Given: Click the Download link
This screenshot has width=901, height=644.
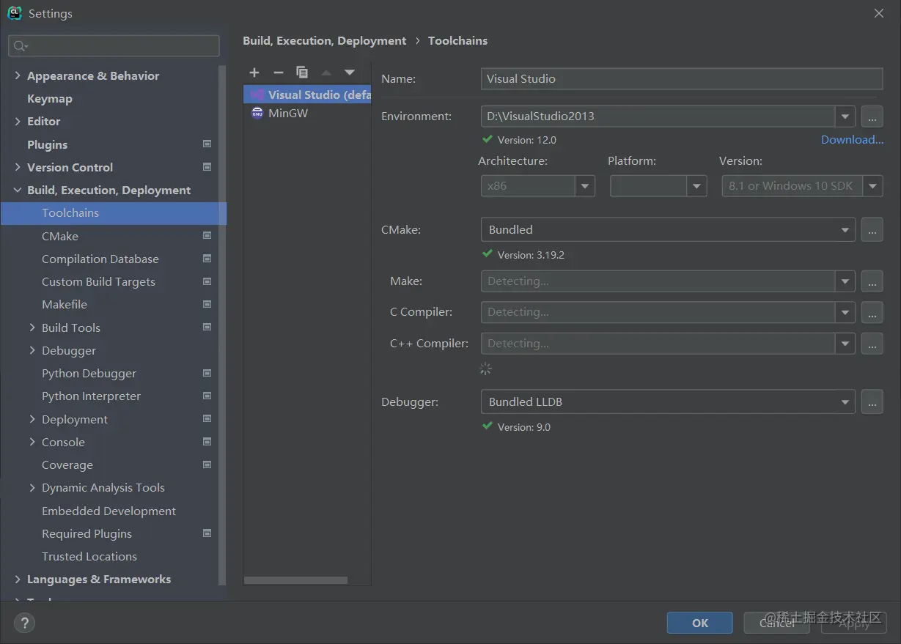Looking at the screenshot, I should click(852, 139).
